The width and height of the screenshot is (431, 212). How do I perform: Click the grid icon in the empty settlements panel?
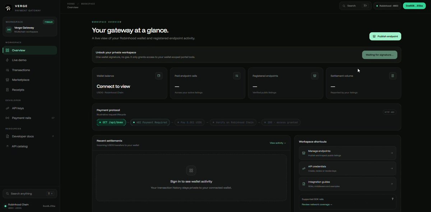point(191,170)
